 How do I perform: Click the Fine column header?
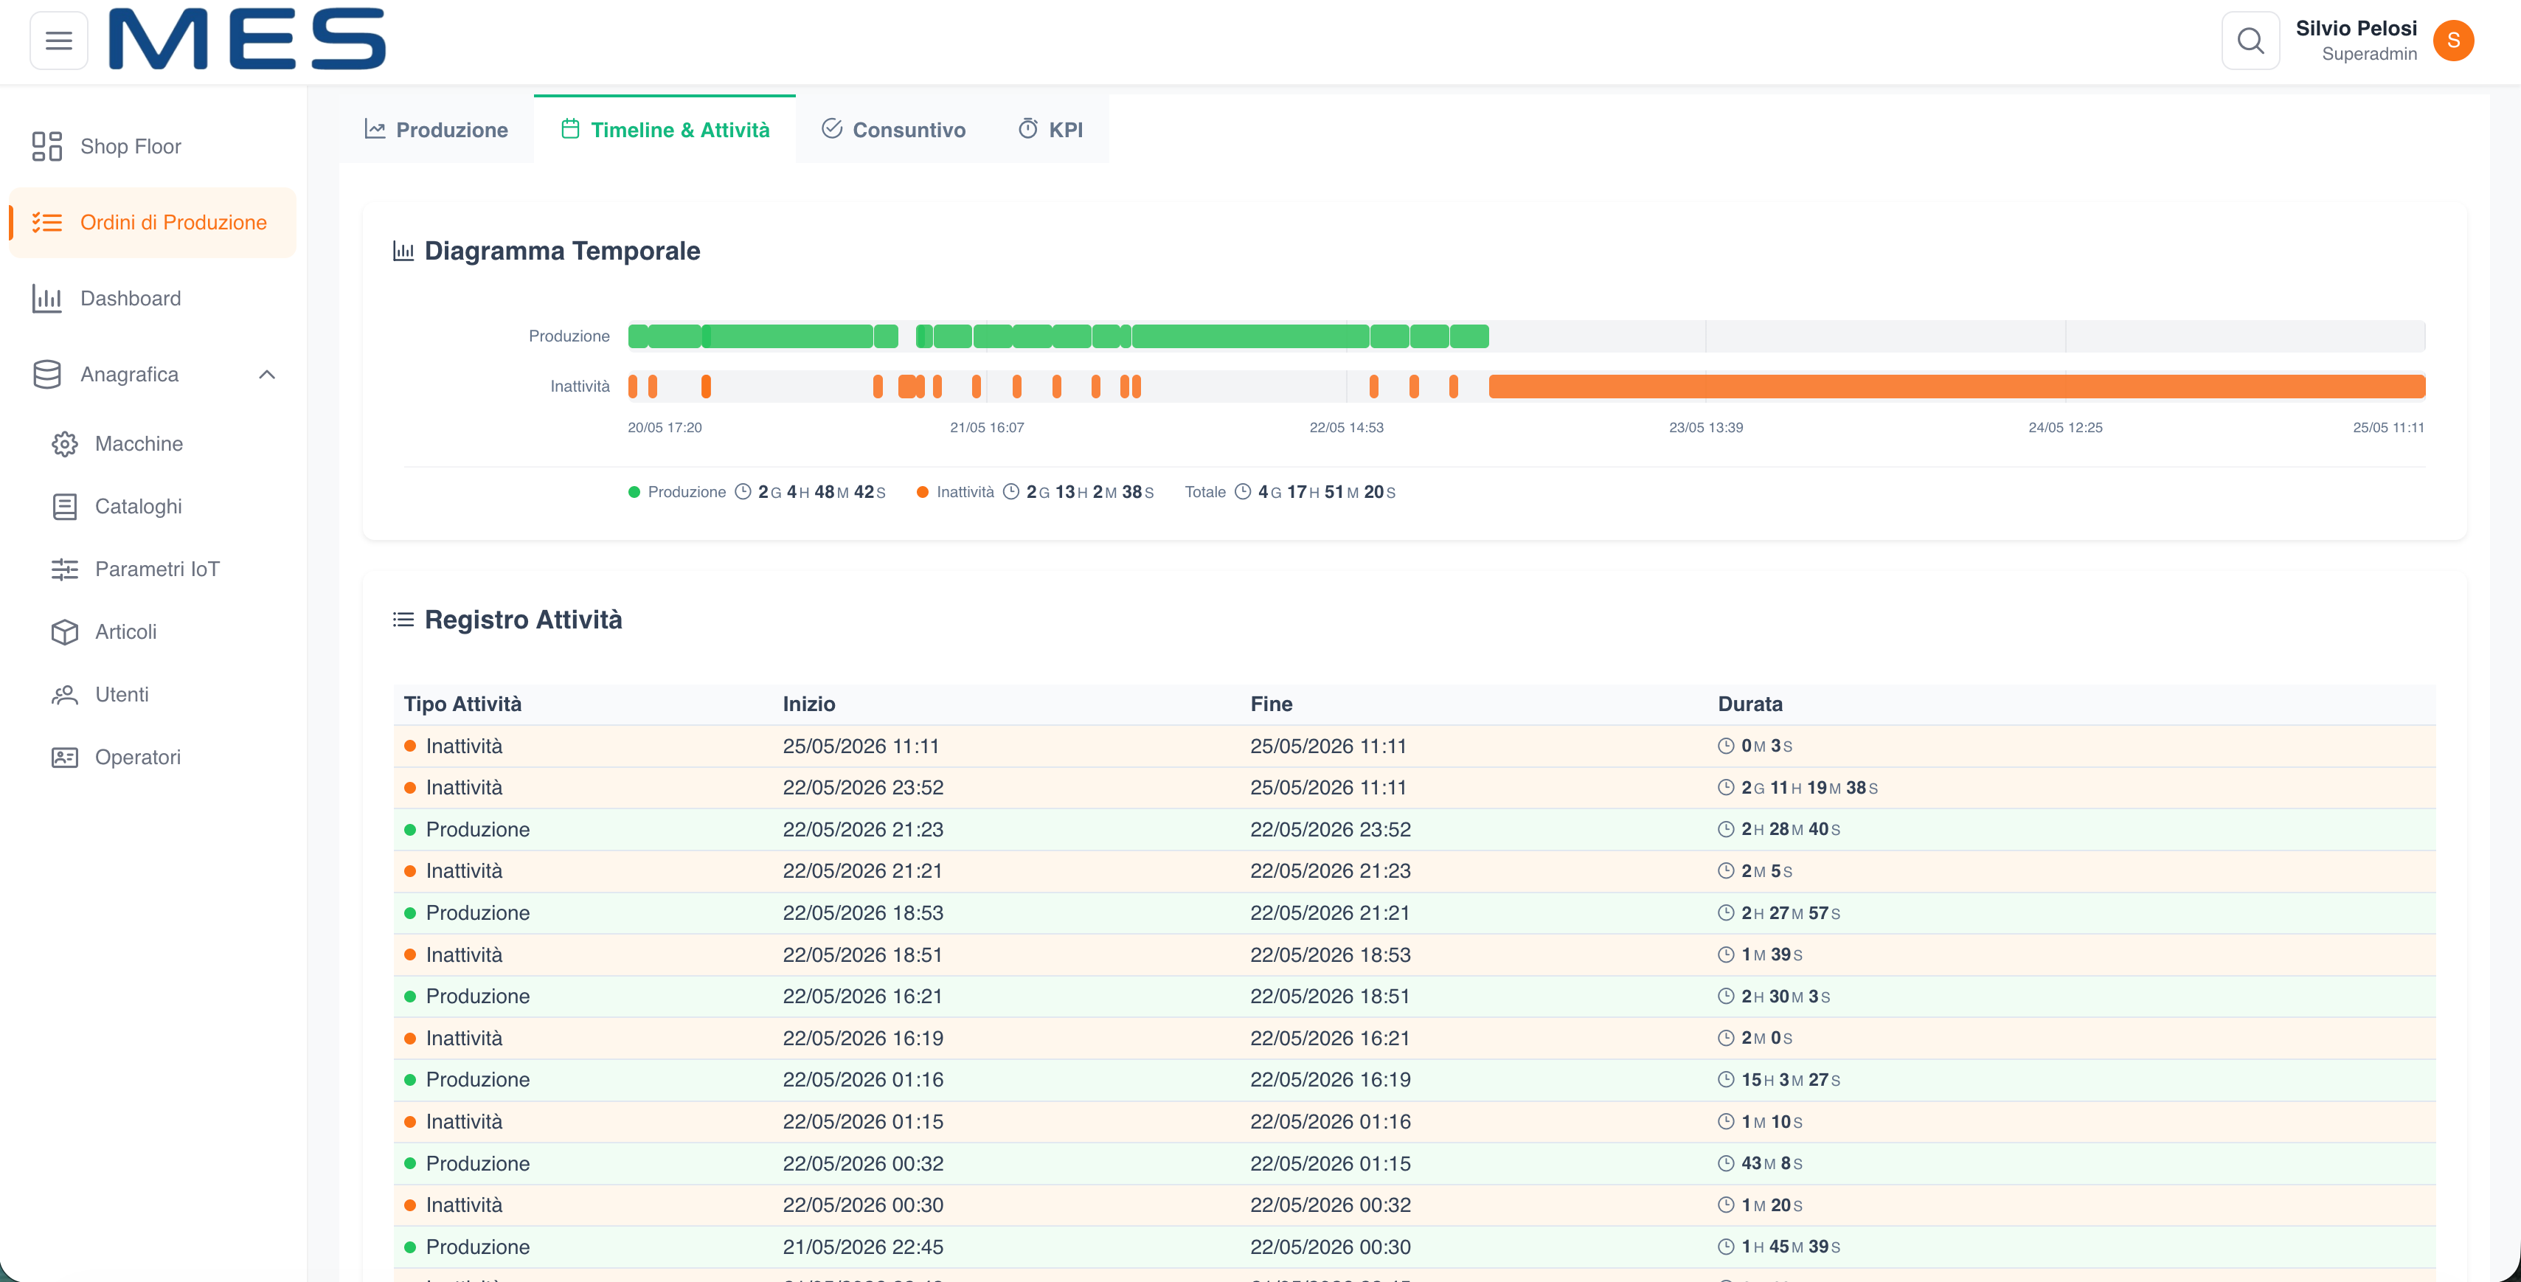(x=1272, y=704)
